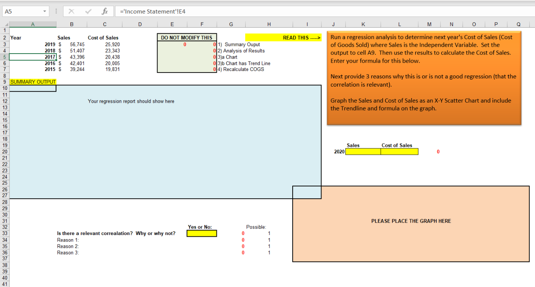Click the vertical ellipsis next to the Name Box
535x287 pixels.
[x=56, y=11]
